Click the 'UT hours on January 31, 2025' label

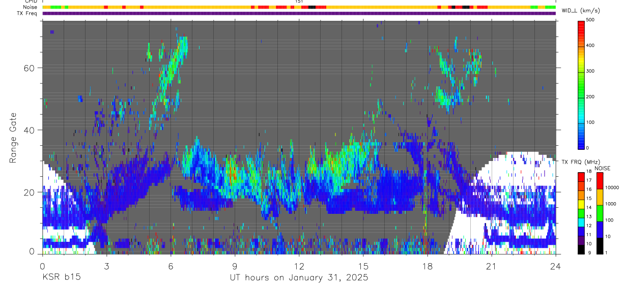pos(299,278)
